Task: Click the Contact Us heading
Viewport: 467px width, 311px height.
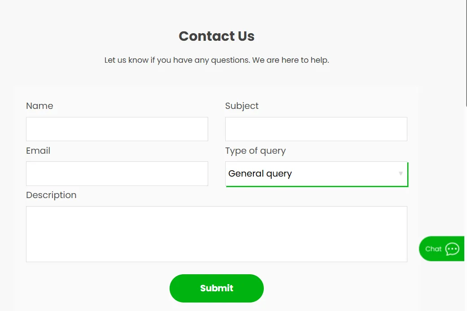Action: coord(217,36)
